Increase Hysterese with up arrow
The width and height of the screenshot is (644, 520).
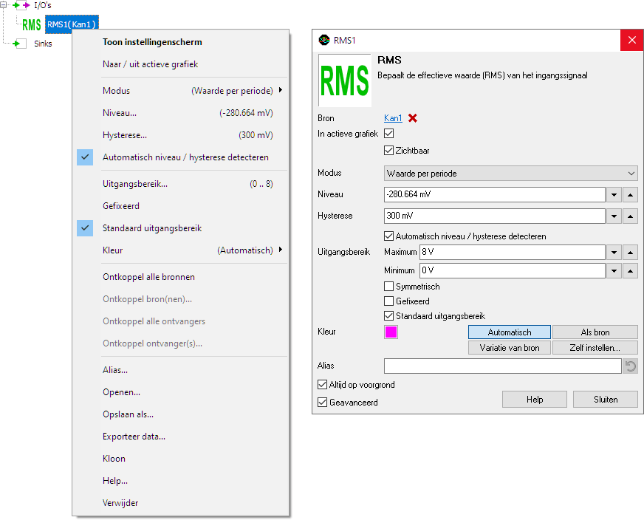(630, 216)
